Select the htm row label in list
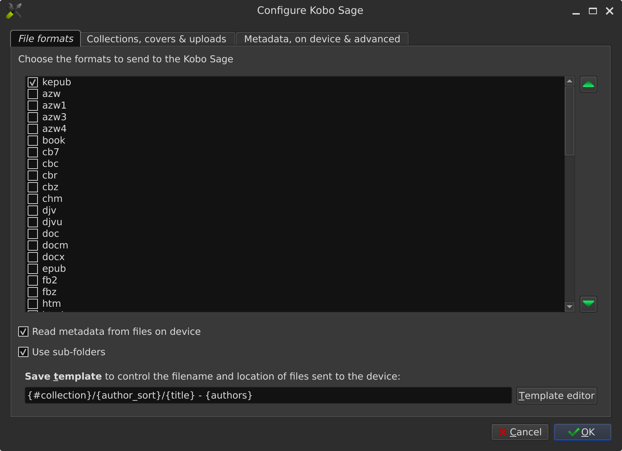This screenshot has width=622, height=451. click(x=51, y=304)
